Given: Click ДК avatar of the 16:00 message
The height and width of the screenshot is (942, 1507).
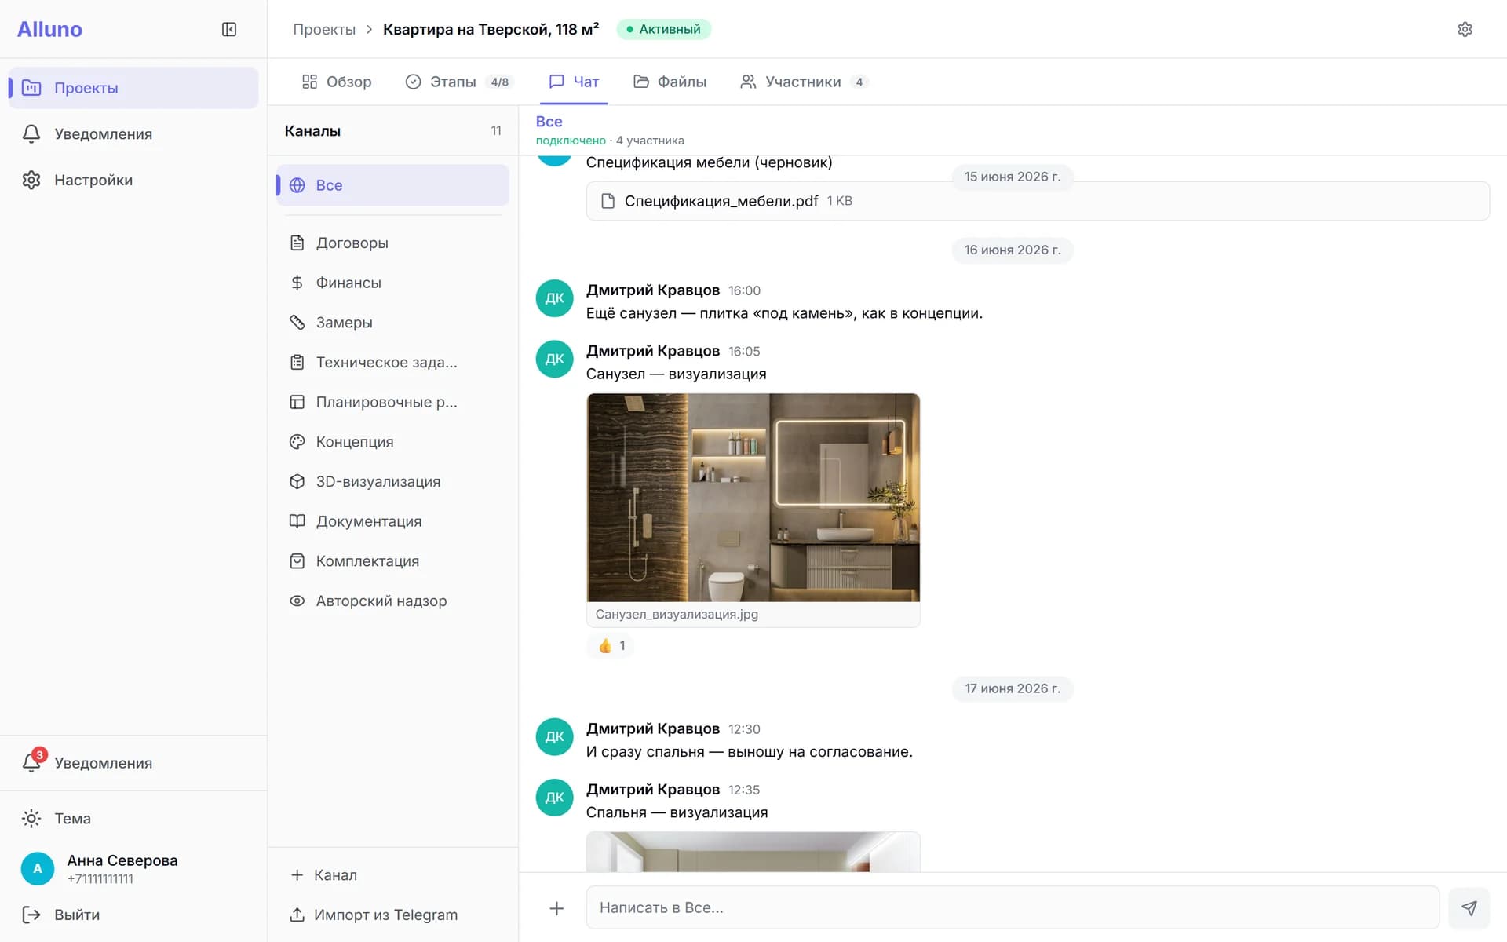Looking at the screenshot, I should pos(555,298).
